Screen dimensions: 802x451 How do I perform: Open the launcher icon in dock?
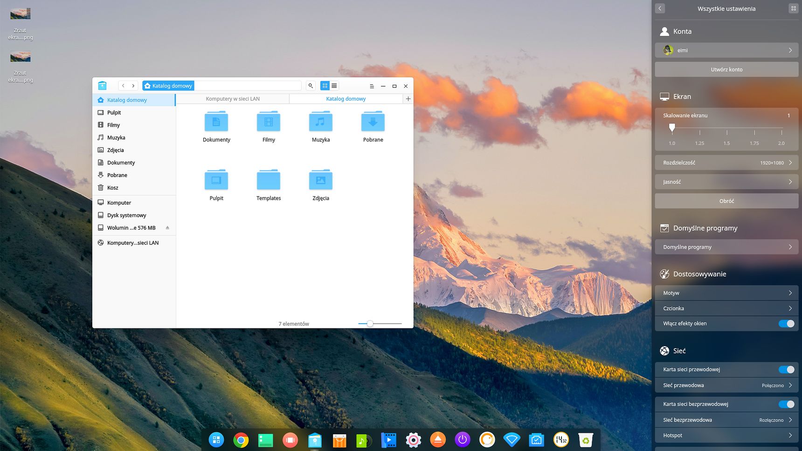pos(216,440)
